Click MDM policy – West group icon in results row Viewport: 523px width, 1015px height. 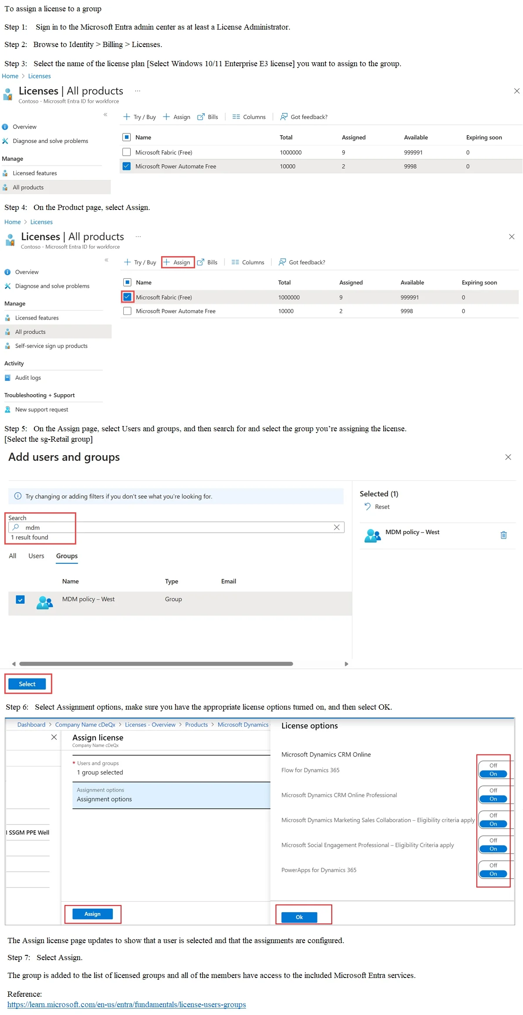44,602
